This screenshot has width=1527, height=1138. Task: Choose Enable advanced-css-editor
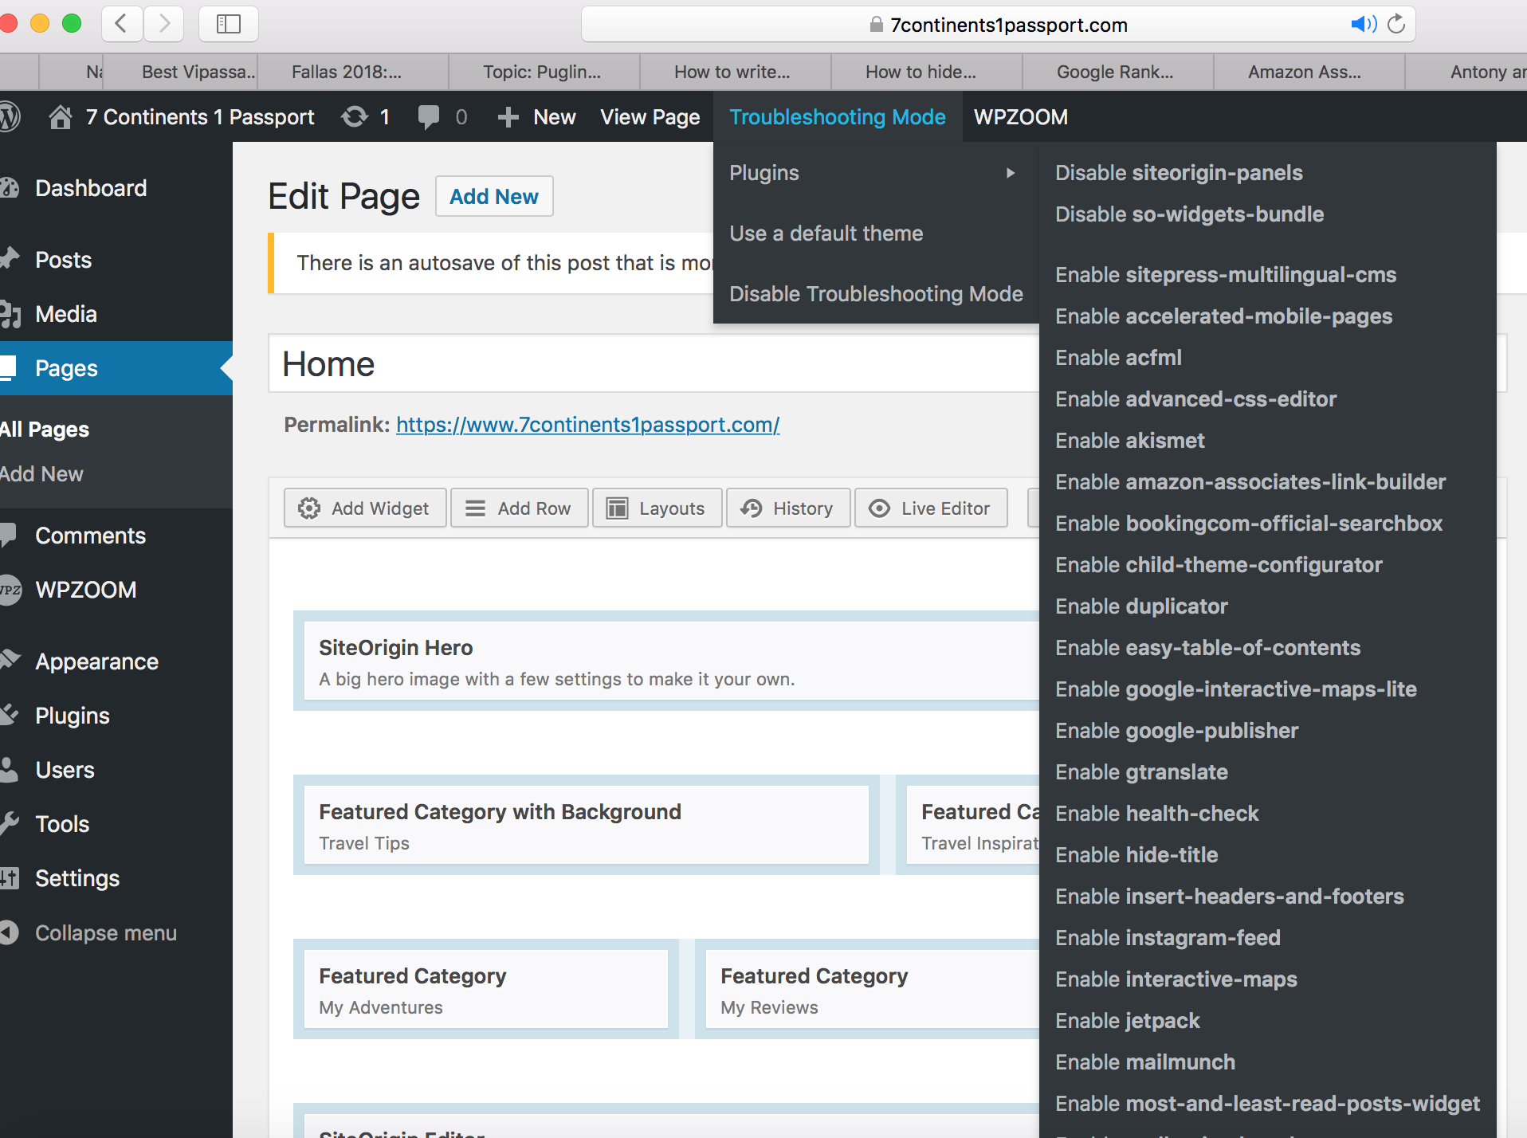coord(1195,399)
